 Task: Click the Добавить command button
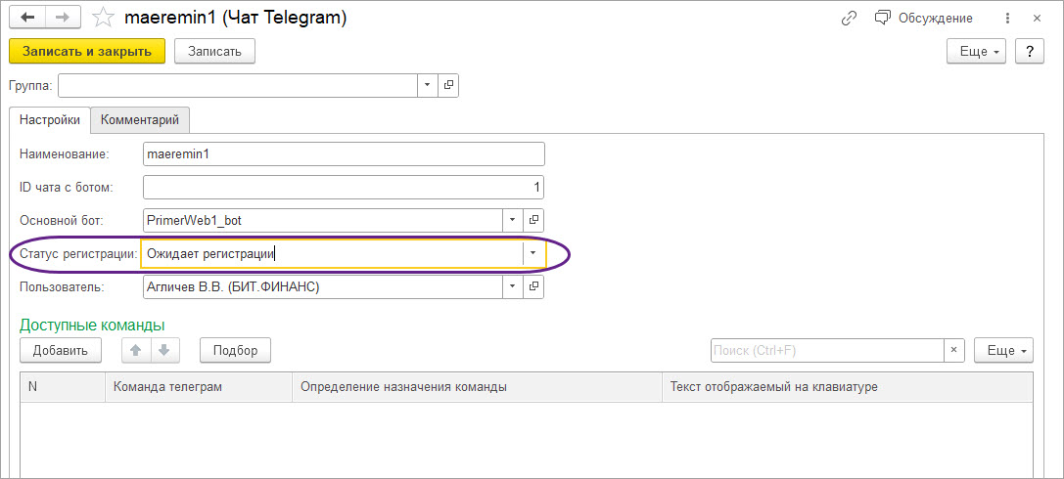pyautogui.click(x=61, y=350)
